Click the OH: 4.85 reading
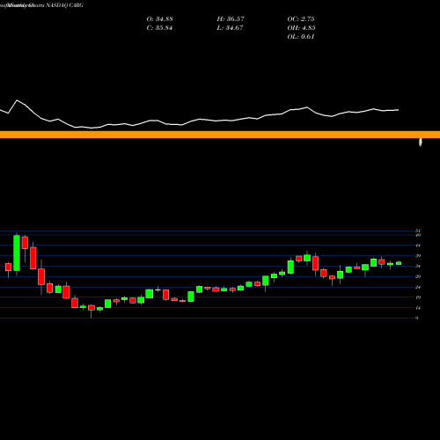 [x=301, y=28]
